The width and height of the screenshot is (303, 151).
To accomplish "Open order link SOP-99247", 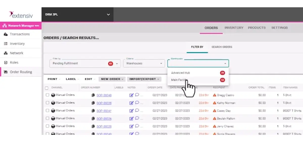I will [104, 111].
